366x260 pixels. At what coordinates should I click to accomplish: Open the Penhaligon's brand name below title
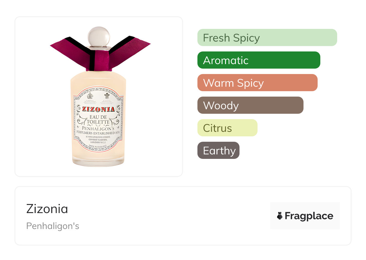(53, 226)
